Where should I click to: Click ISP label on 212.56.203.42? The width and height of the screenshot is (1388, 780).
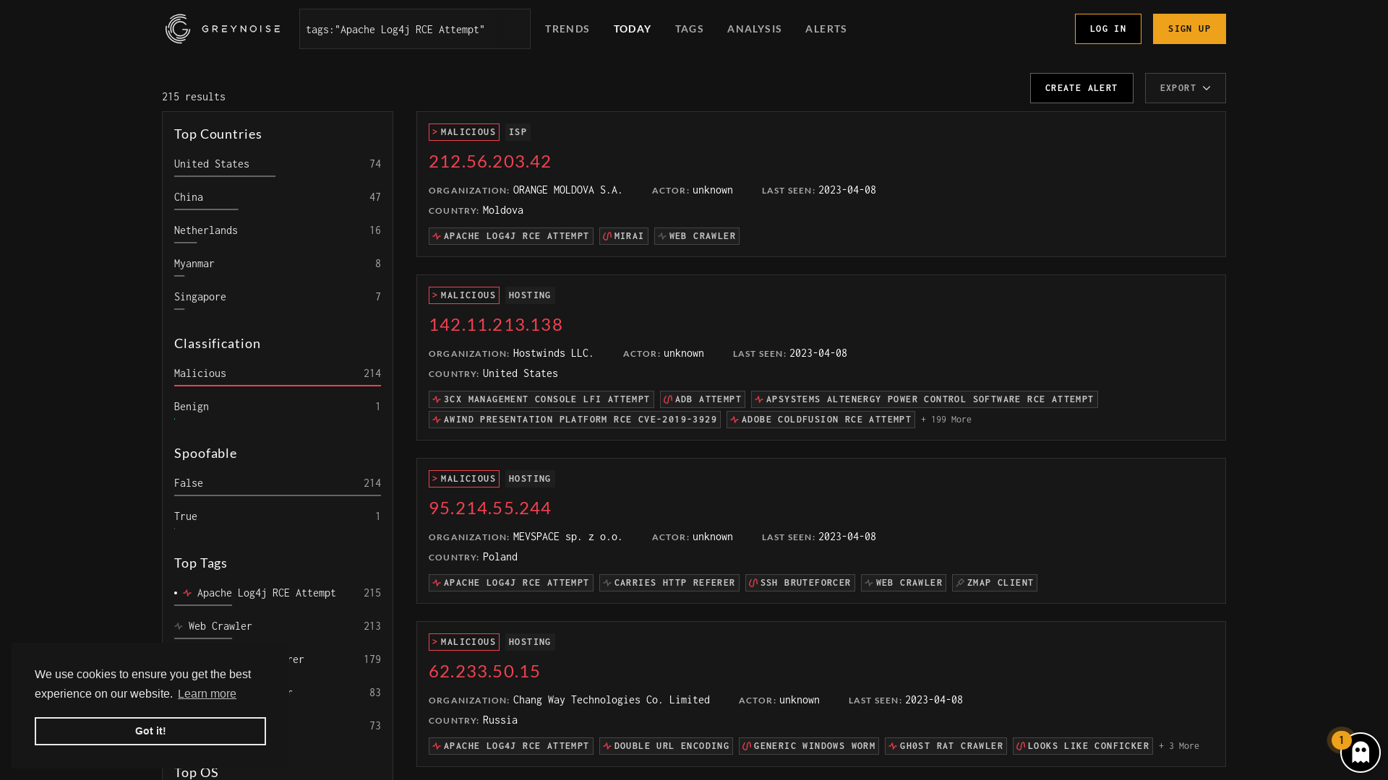(518, 132)
